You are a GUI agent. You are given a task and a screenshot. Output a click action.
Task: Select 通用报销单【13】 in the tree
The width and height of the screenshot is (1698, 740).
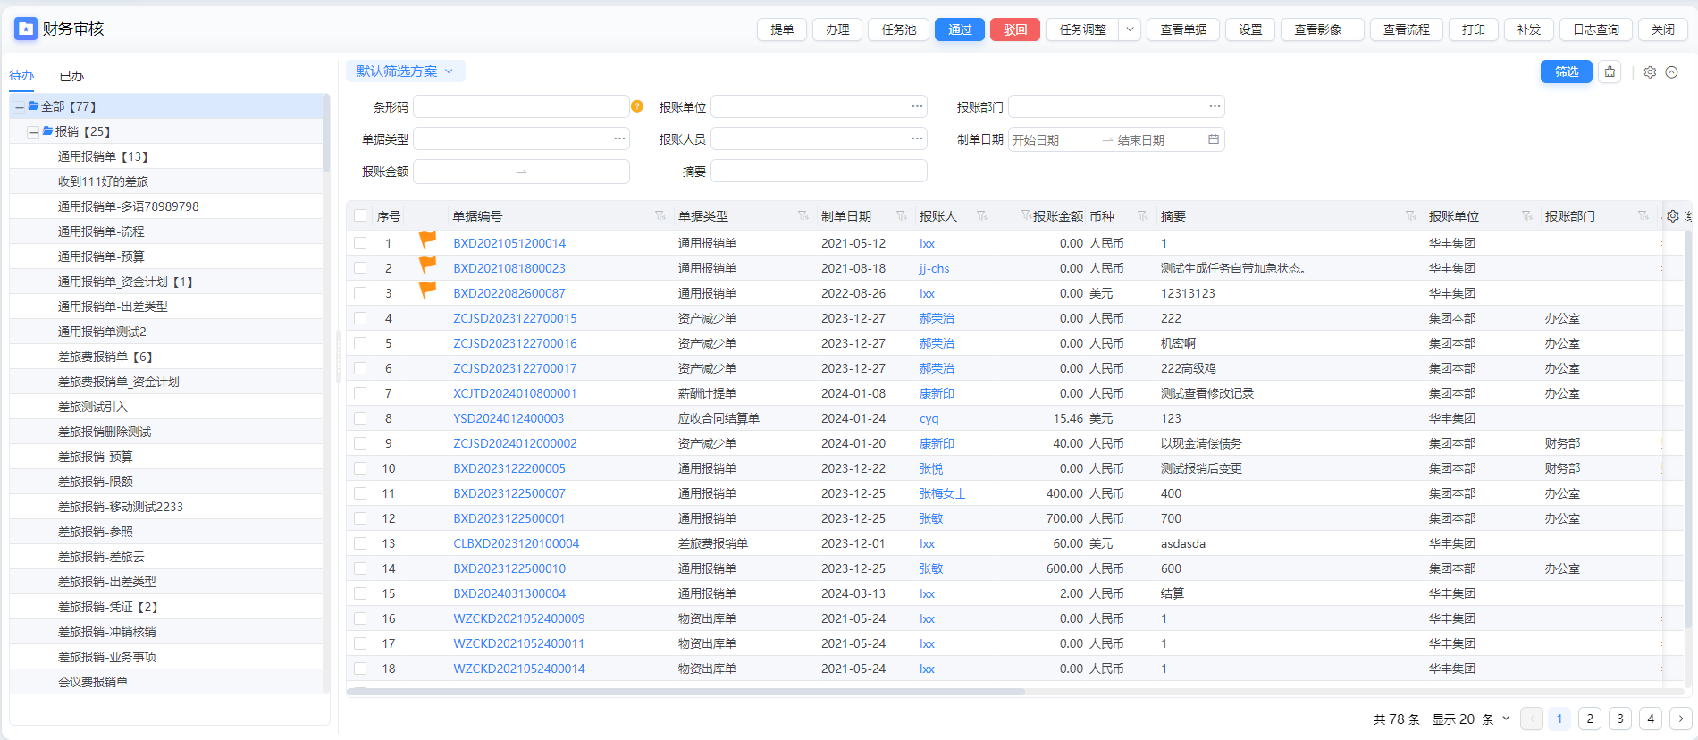coord(103,156)
